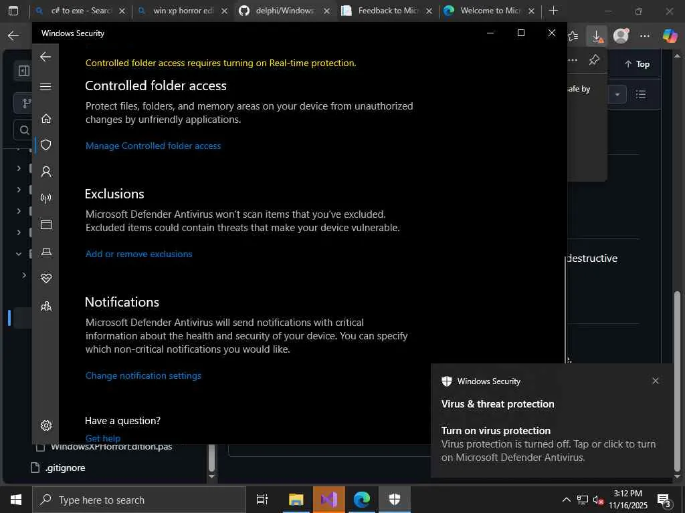Open File Explorer from taskbar
The image size is (685, 513).
point(296,500)
